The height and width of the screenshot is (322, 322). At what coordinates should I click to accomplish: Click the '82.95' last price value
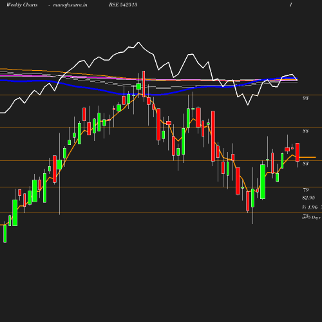click(x=308, y=198)
